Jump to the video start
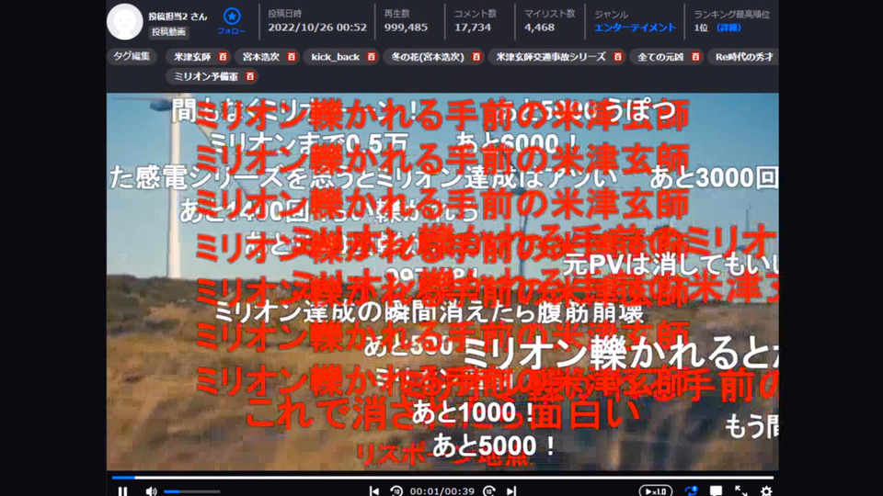The image size is (883, 496). click(x=373, y=490)
